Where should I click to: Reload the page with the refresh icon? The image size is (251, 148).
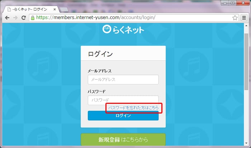coord(24,18)
